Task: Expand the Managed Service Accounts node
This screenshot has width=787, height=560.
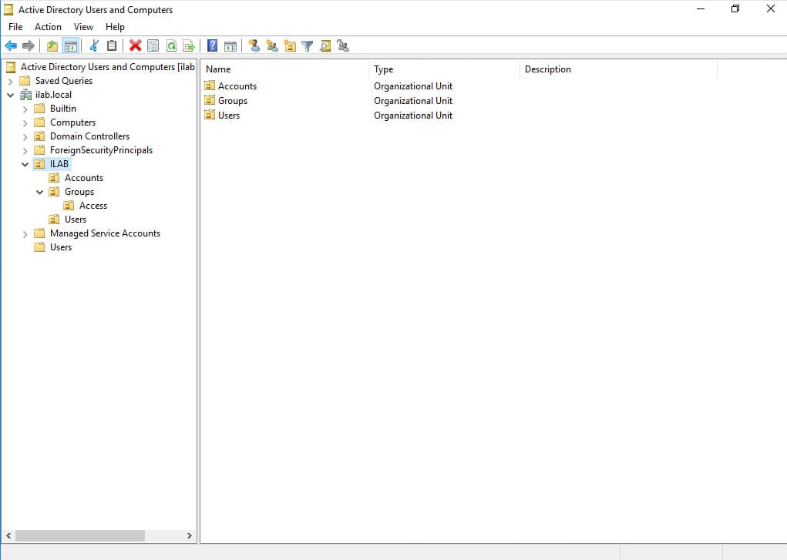Action: pyautogui.click(x=25, y=233)
